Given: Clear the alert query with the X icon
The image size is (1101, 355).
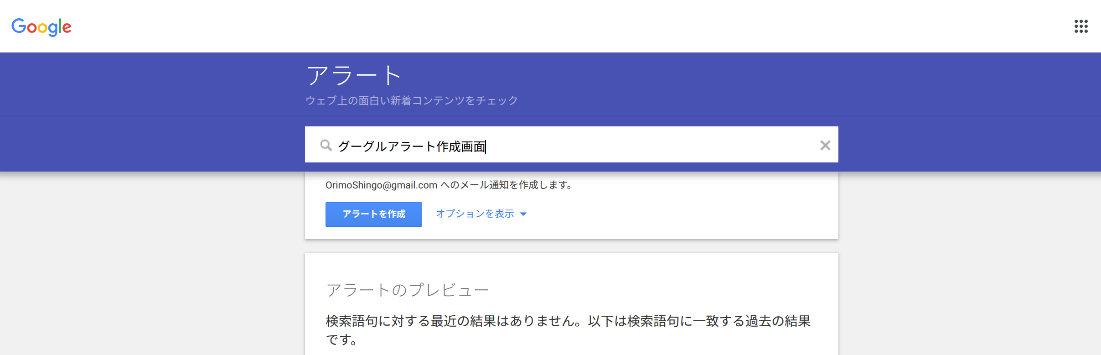Looking at the screenshot, I should point(825,145).
